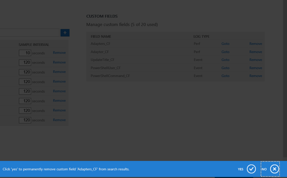Go to PowerShellCommand_CF search results
The image size is (287, 178).
coord(225,76)
